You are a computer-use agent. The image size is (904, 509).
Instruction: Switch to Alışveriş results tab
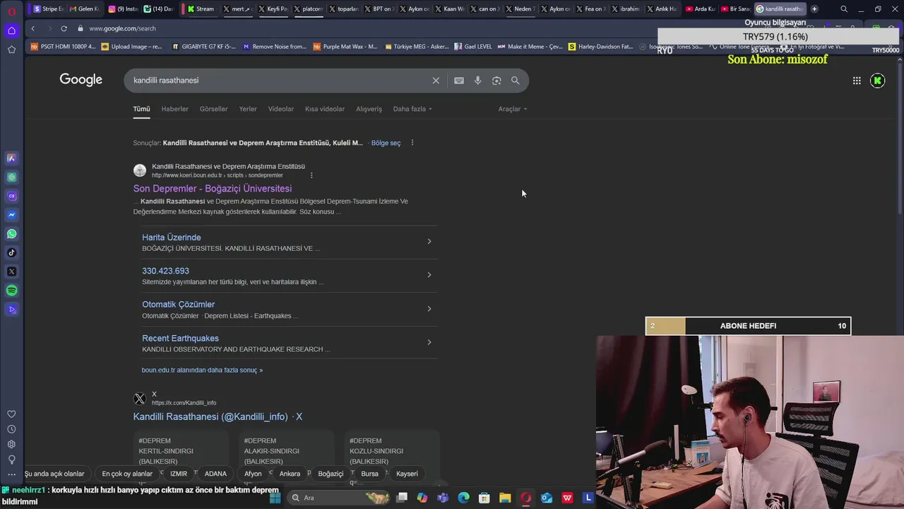click(x=369, y=109)
